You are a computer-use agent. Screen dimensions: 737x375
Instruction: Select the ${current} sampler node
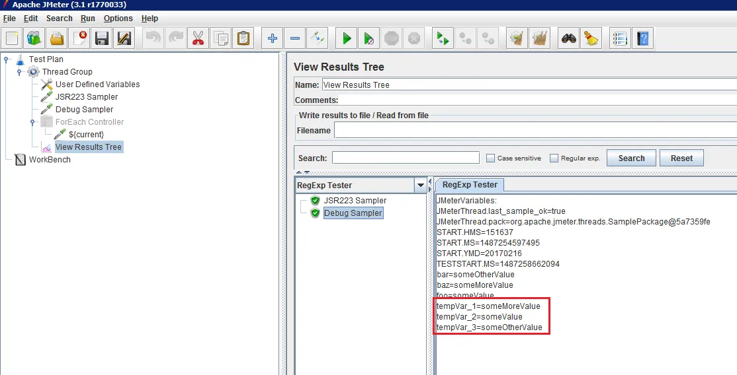coord(86,135)
